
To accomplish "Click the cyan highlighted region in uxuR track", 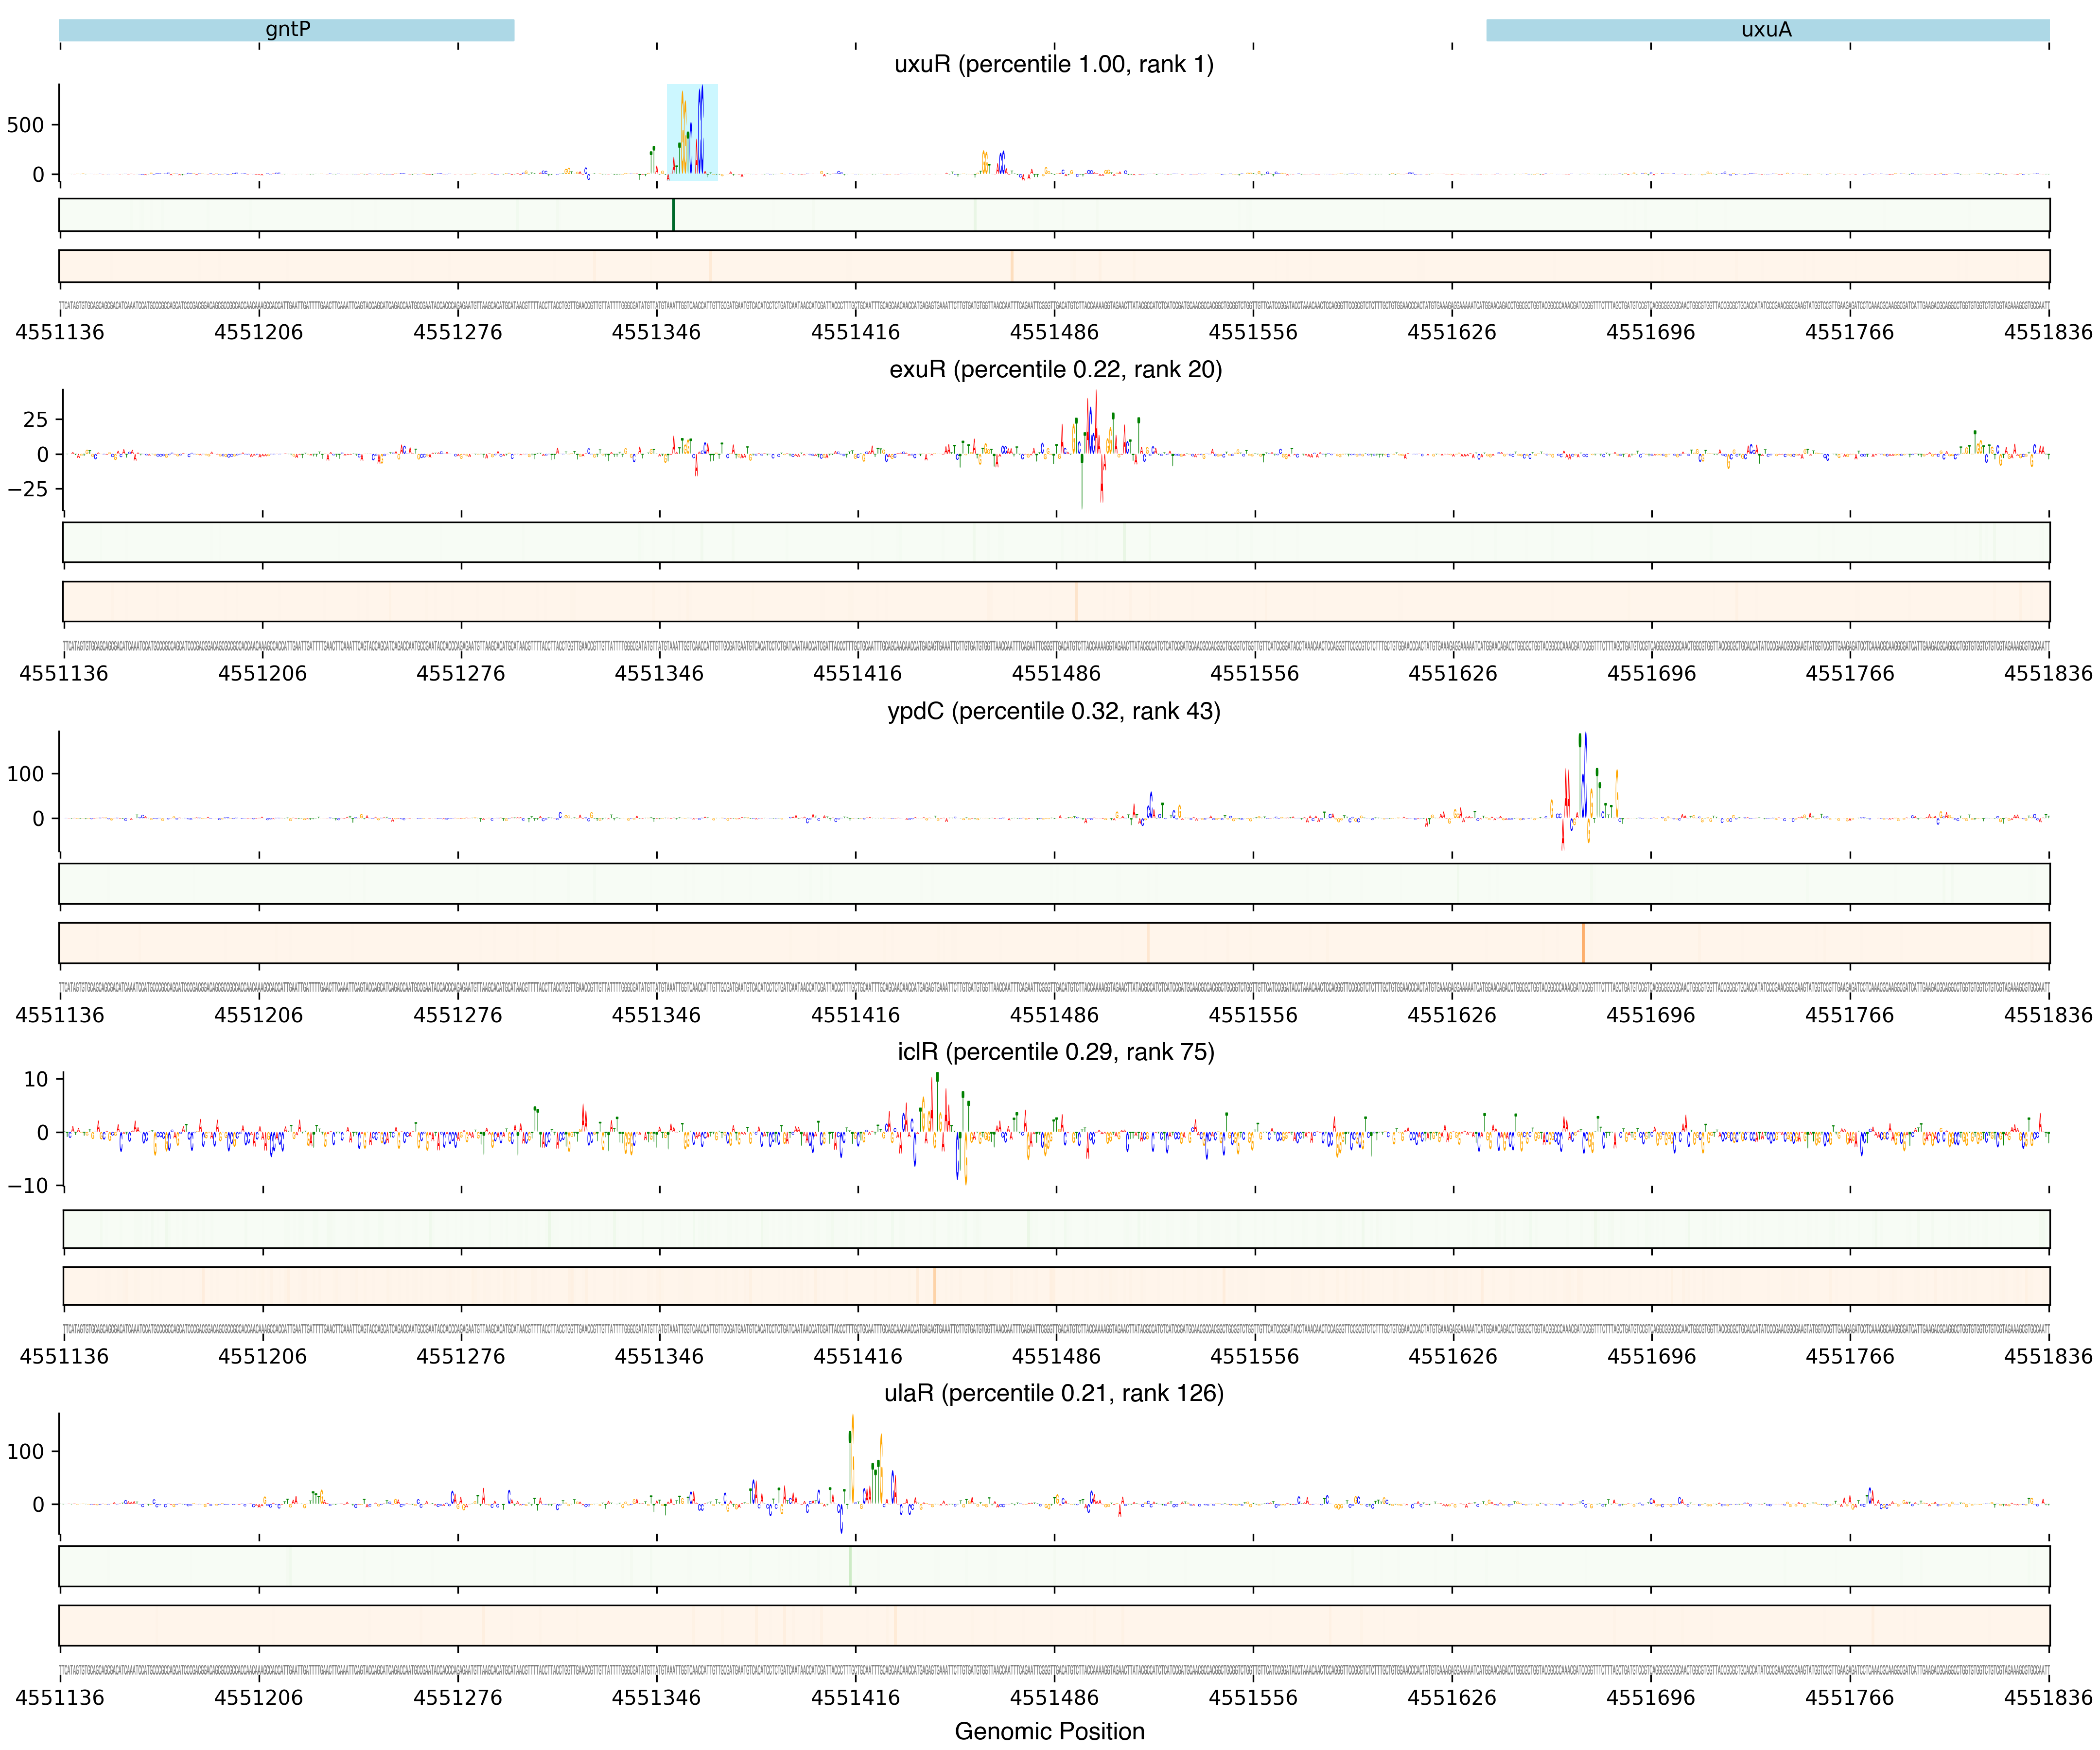I will pos(692,132).
